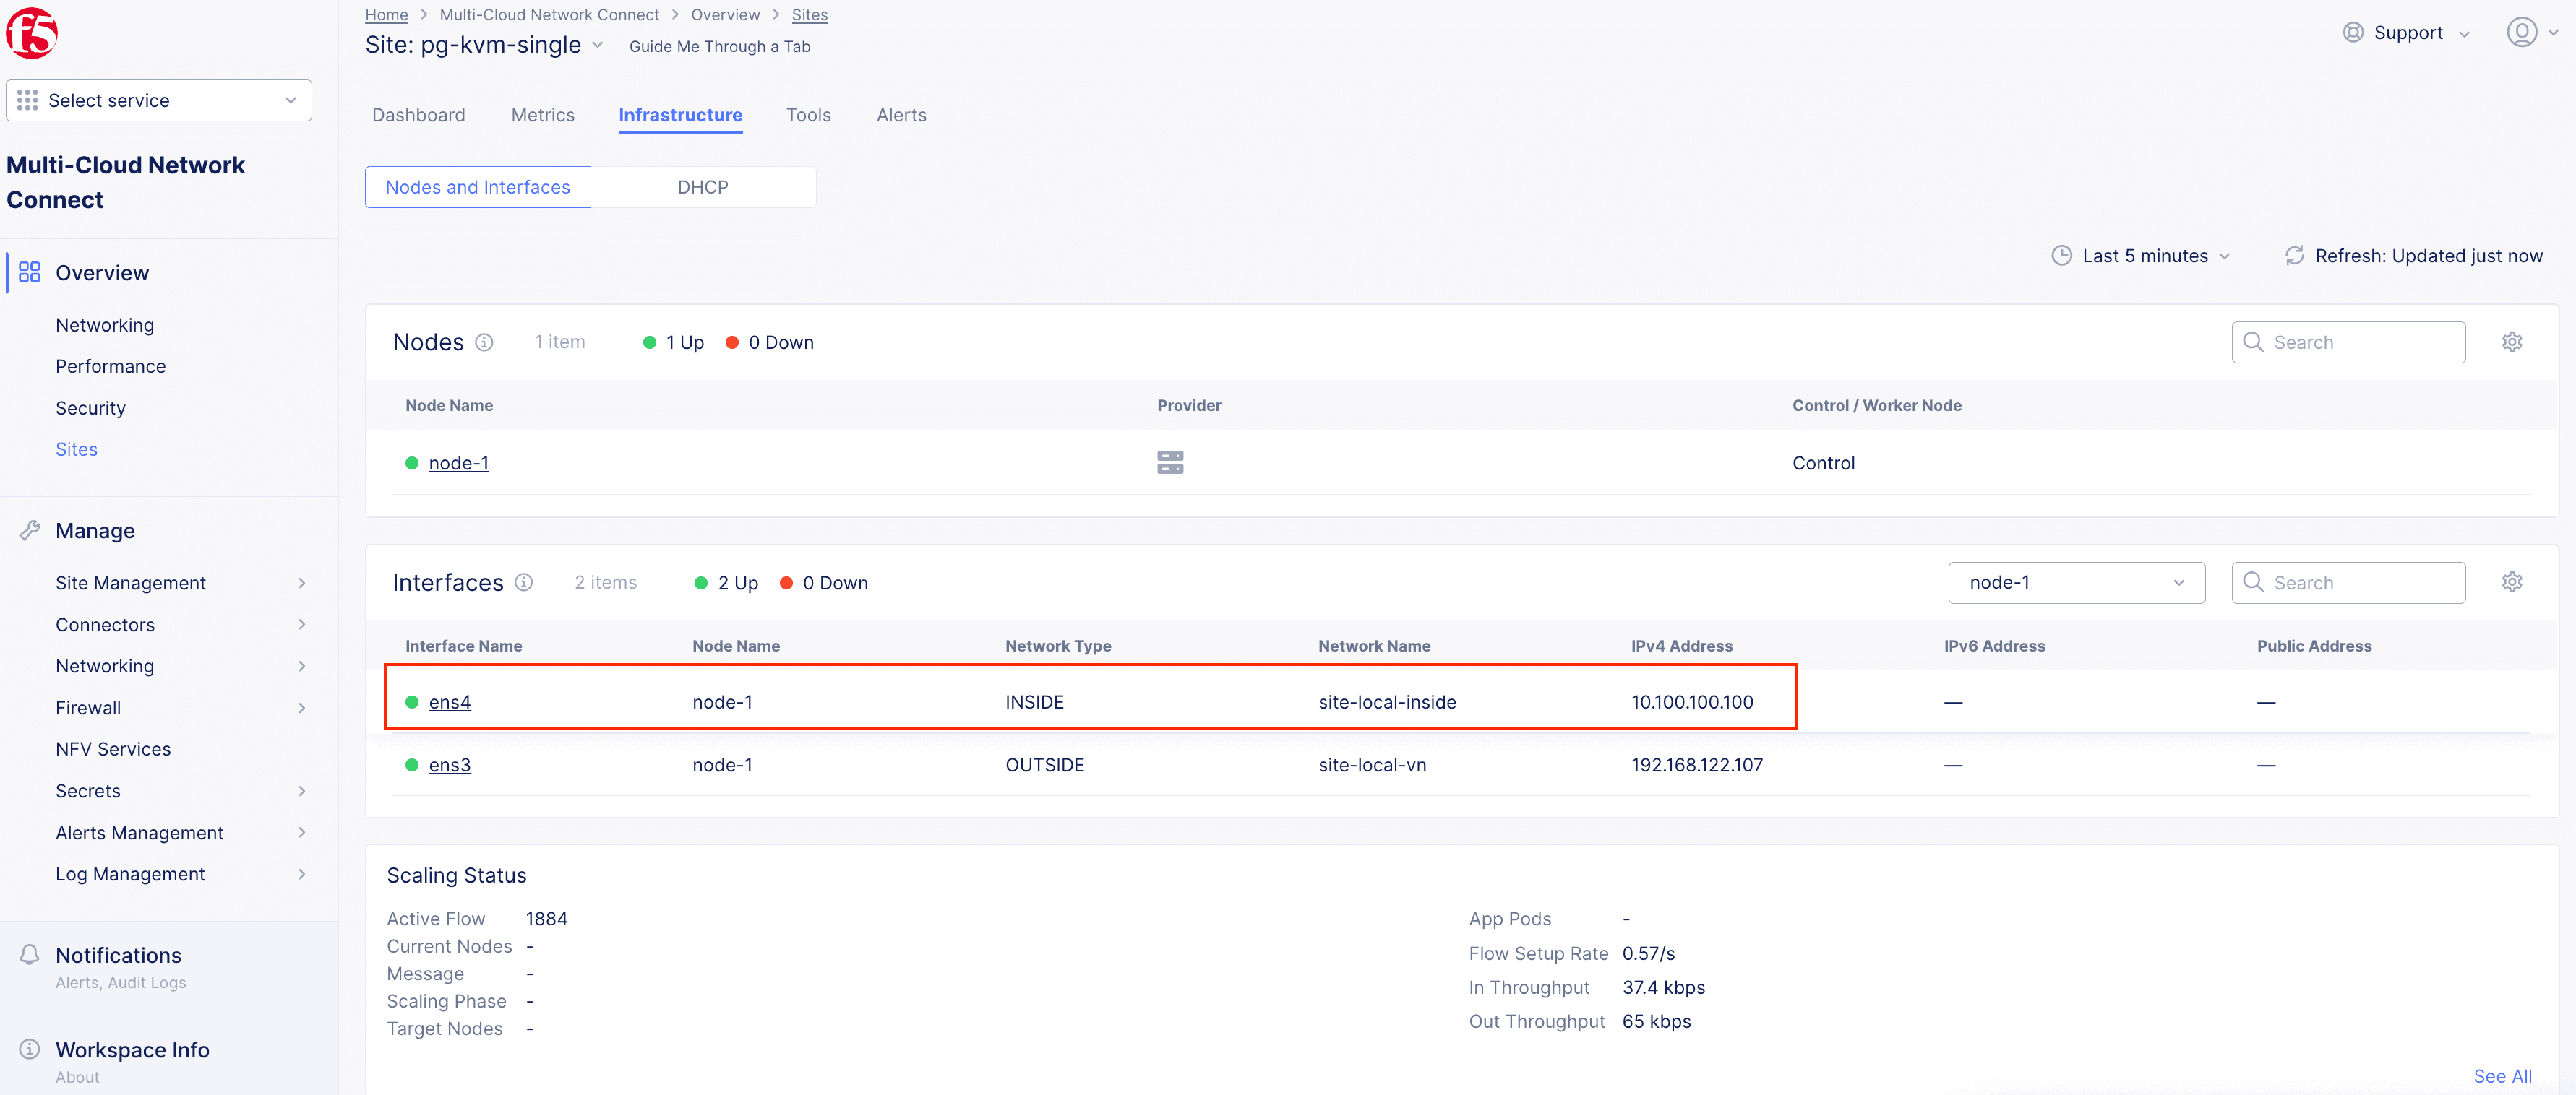Click the Nodes info icon
This screenshot has height=1095, width=2576.
coord(484,342)
